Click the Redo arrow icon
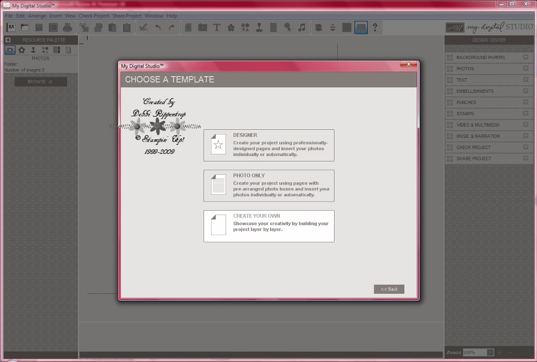 coord(172,27)
